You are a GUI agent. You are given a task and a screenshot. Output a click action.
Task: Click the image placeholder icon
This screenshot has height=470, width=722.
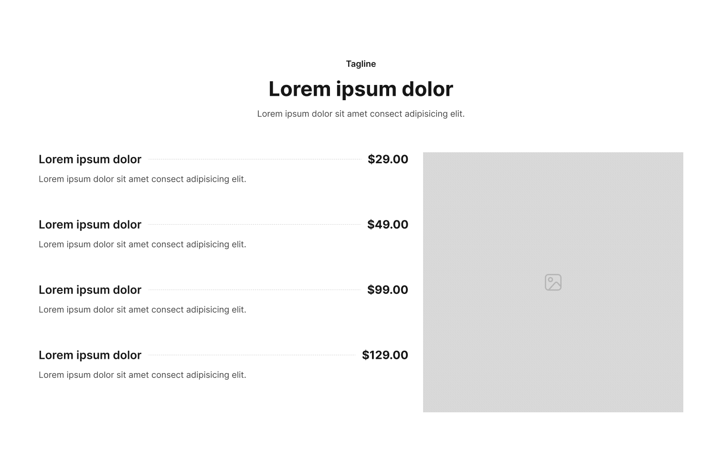[553, 282]
